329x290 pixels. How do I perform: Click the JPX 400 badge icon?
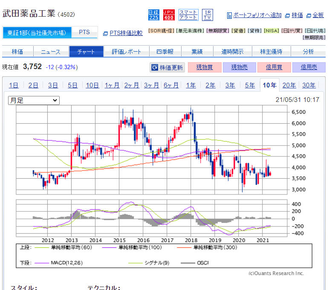point(169,15)
